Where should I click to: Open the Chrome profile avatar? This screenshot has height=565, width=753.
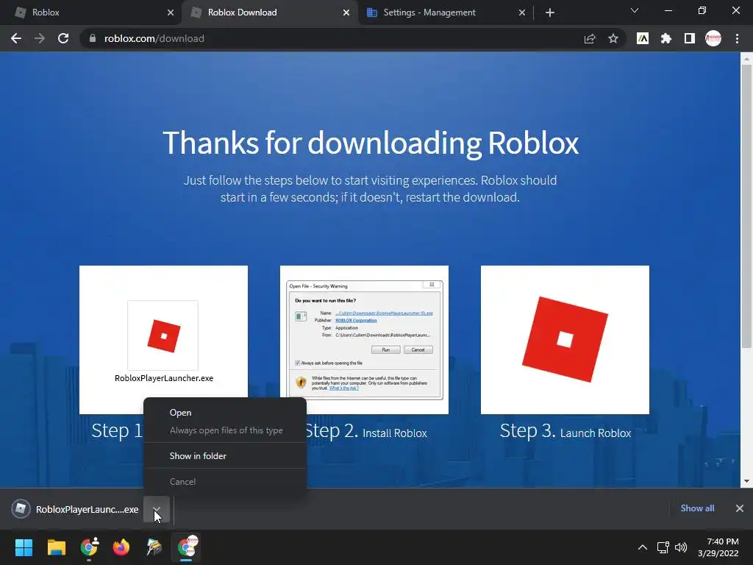(713, 38)
